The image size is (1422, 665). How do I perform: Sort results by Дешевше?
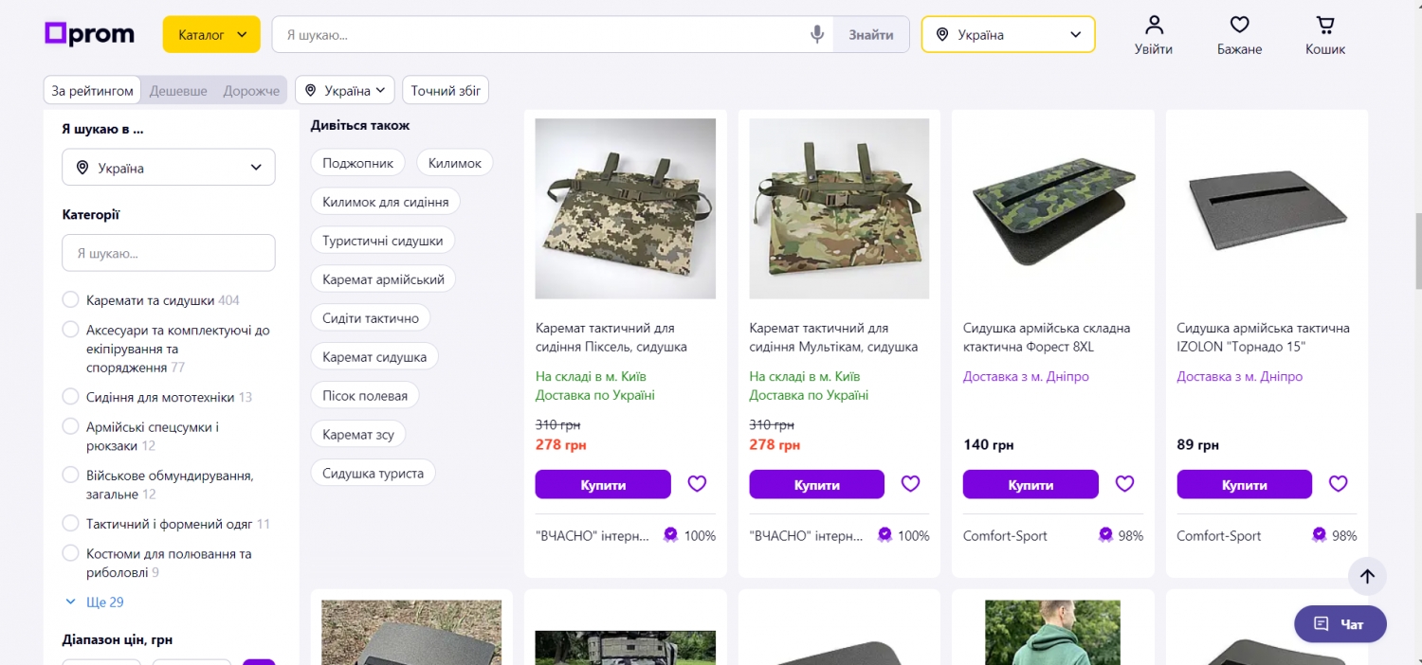coord(178,91)
